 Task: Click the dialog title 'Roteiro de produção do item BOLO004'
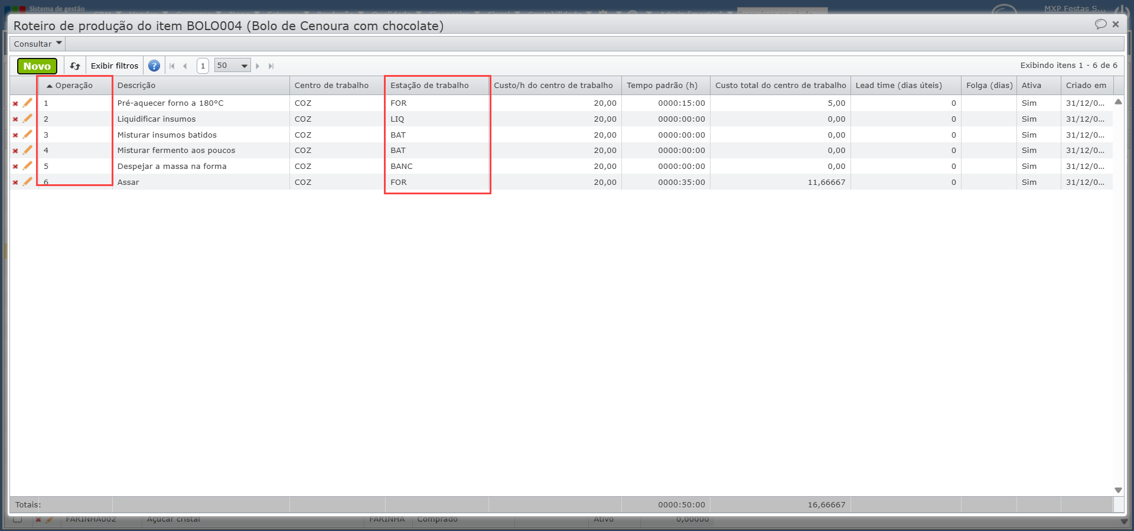[229, 26]
